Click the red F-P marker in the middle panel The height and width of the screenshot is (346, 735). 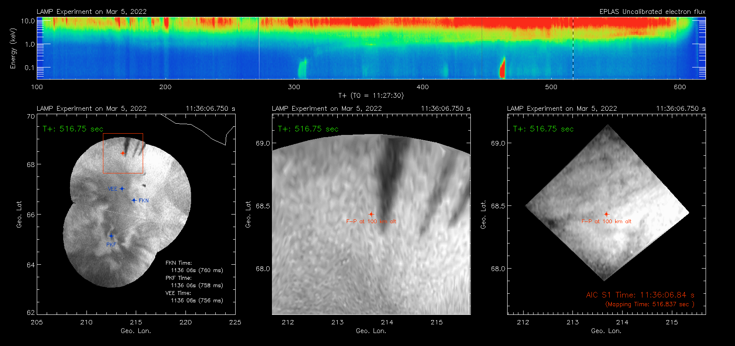click(x=371, y=214)
